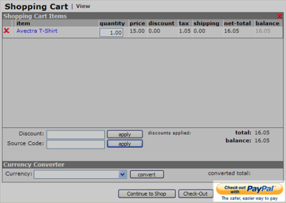Viewport: 286px width, 203px height.
Task: Click the item column header
Action: tap(23, 23)
